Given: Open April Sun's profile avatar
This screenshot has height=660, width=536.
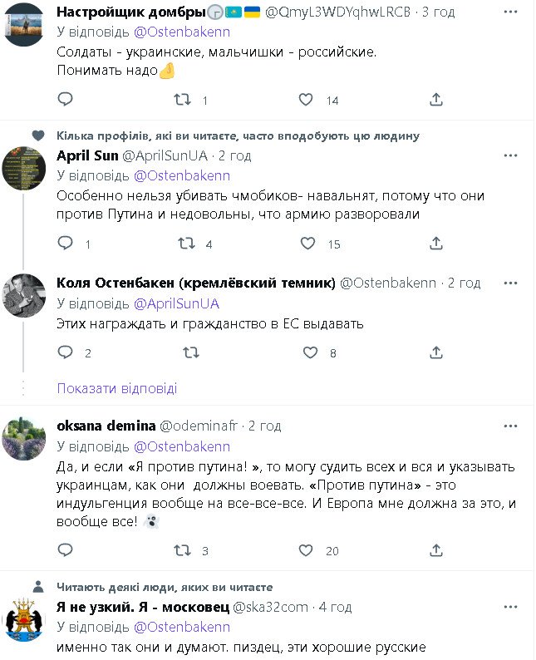Looking at the screenshot, I should click(x=24, y=169).
